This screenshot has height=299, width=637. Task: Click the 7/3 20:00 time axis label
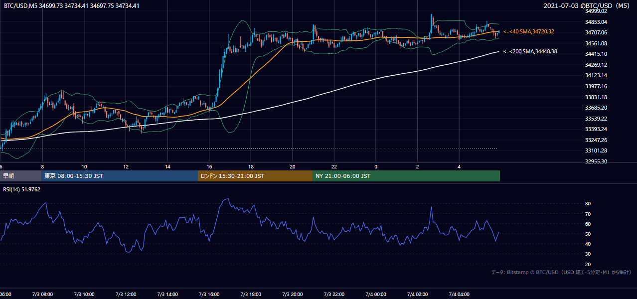click(292, 295)
